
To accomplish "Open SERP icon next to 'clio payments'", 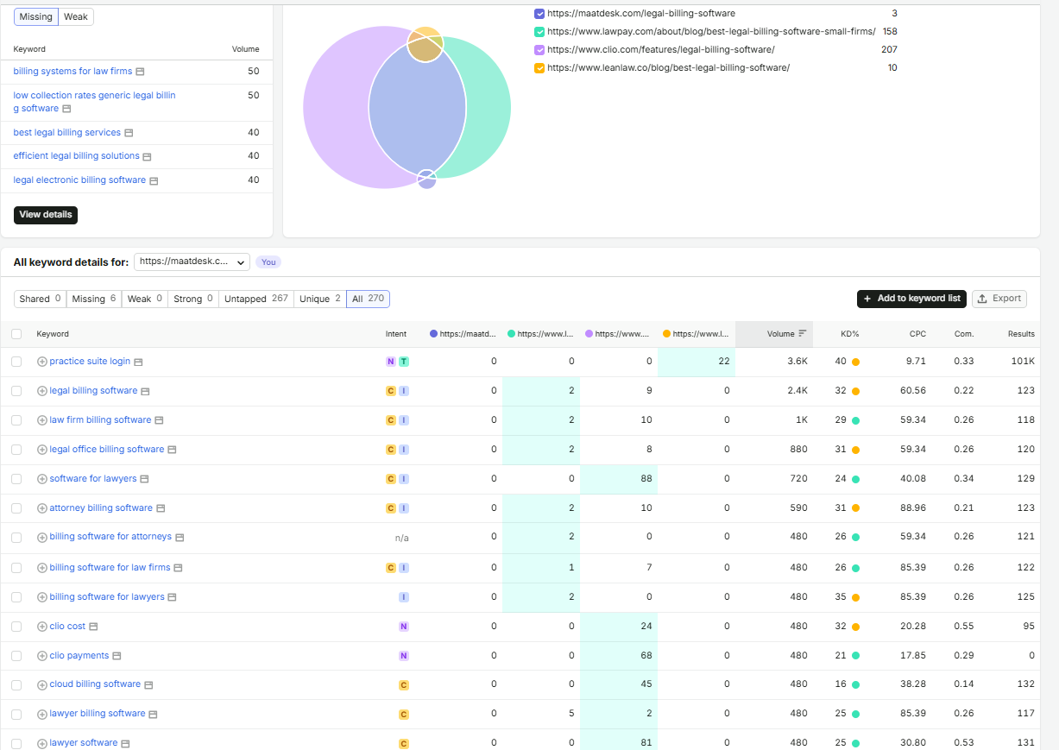I will pyautogui.click(x=117, y=656).
